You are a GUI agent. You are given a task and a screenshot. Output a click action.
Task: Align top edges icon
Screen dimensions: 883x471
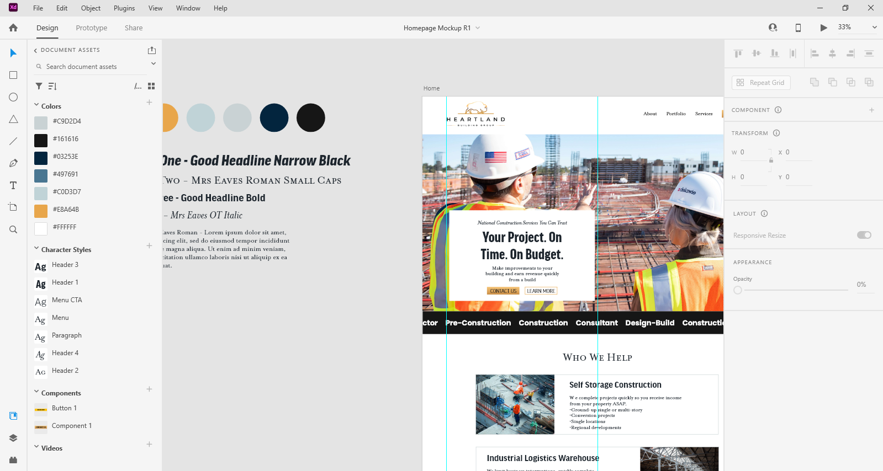tap(738, 53)
